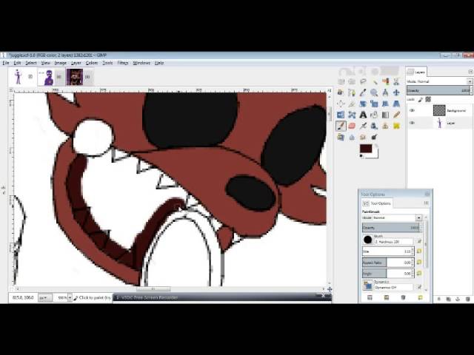Hide the Background layer via its eye
The image size is (474, 355).
tap(412, 111)
